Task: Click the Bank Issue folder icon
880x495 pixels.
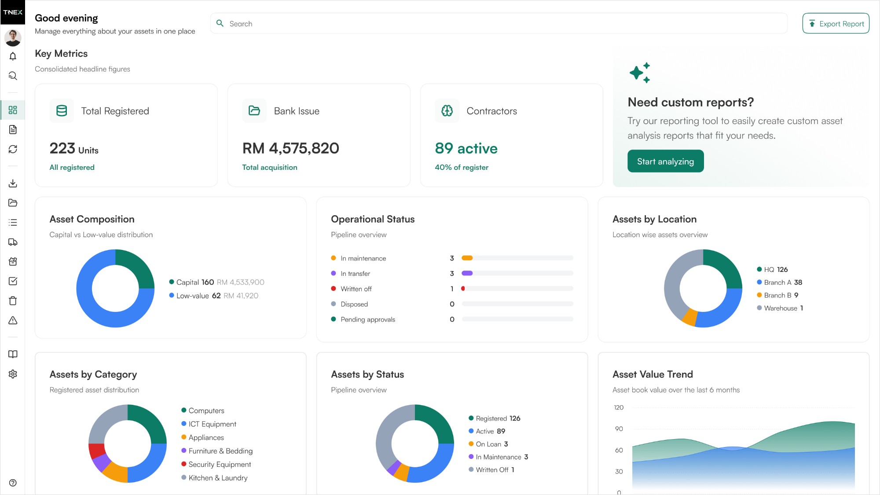Action: (x=254, y=111)
